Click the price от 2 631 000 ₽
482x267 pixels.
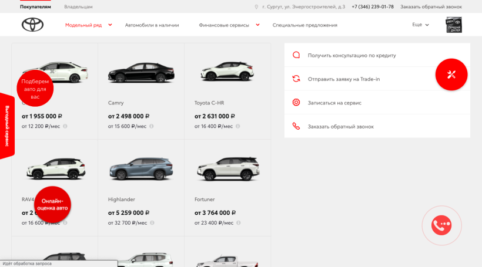[215, 116]
